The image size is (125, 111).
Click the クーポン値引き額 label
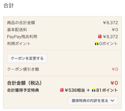tap(23, 69)
